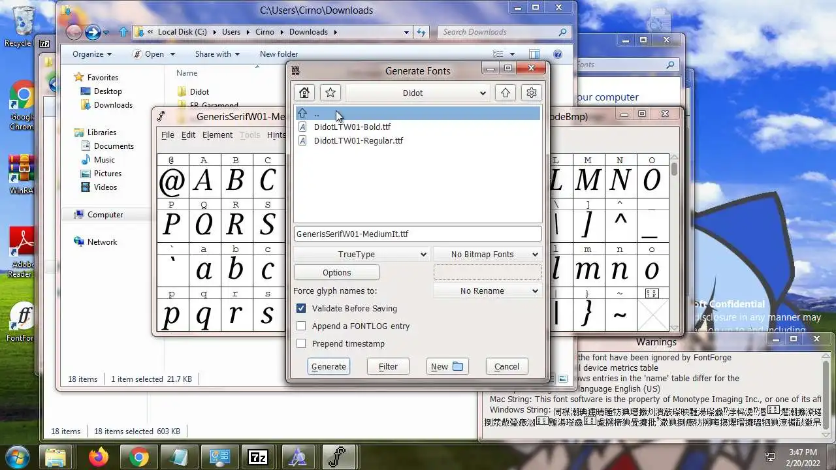Open Favorites in Explorer sidebar
Viewport: 836px width, 470px height.
(103, 77)
